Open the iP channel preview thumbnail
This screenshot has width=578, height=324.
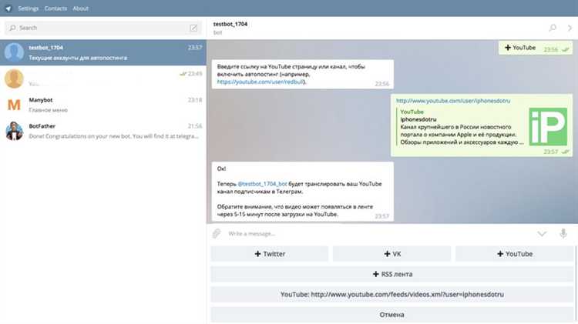point(548,127)
